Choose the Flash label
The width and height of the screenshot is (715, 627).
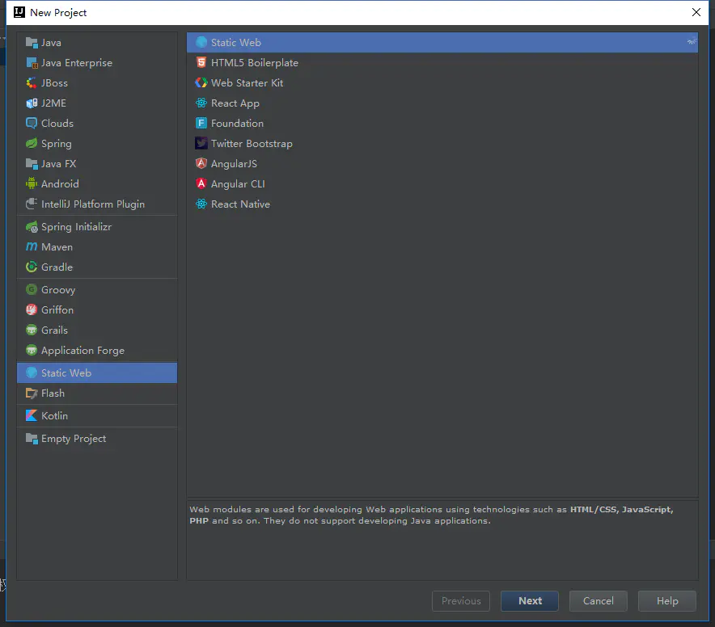[x=53, y=393]
